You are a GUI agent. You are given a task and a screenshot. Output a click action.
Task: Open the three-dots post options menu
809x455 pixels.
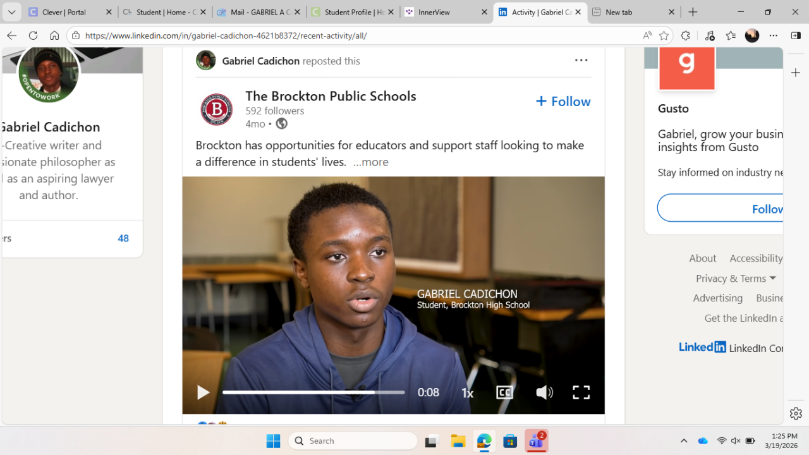pos(581,61)
